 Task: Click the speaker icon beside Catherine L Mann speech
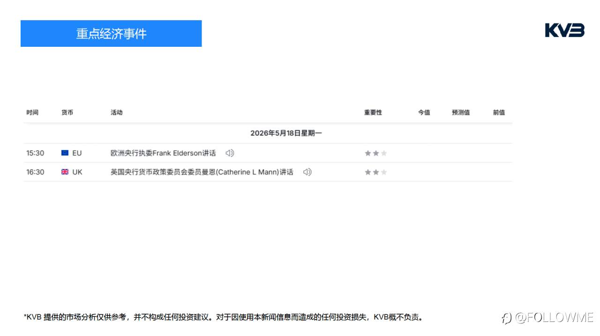[307, 172]
